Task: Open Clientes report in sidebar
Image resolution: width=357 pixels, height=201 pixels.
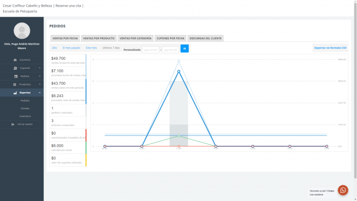Action: point(25,108)
